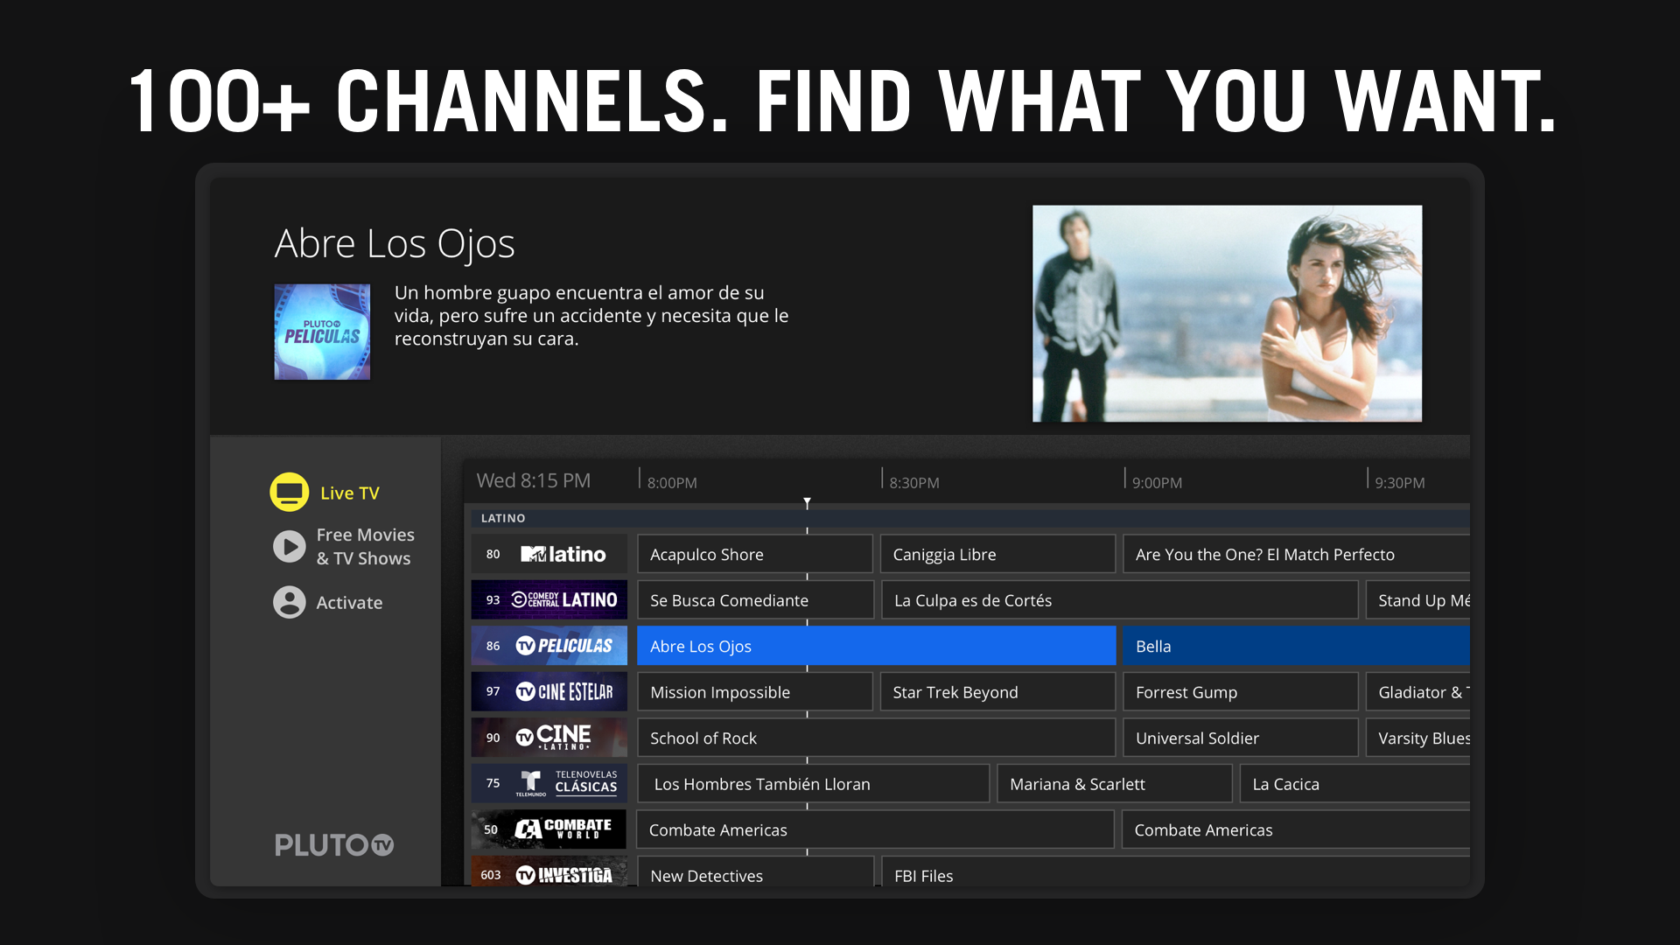Viewport: 1680px width, 945px height.
Task: Select Pluto TV Investiga channel logo
Action: pos(564,874)
